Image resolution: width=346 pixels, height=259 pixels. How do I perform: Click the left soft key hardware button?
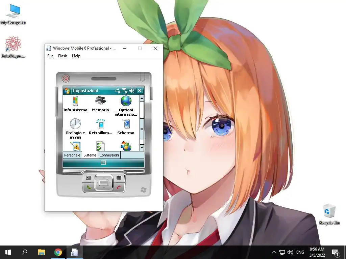[88, 177]
